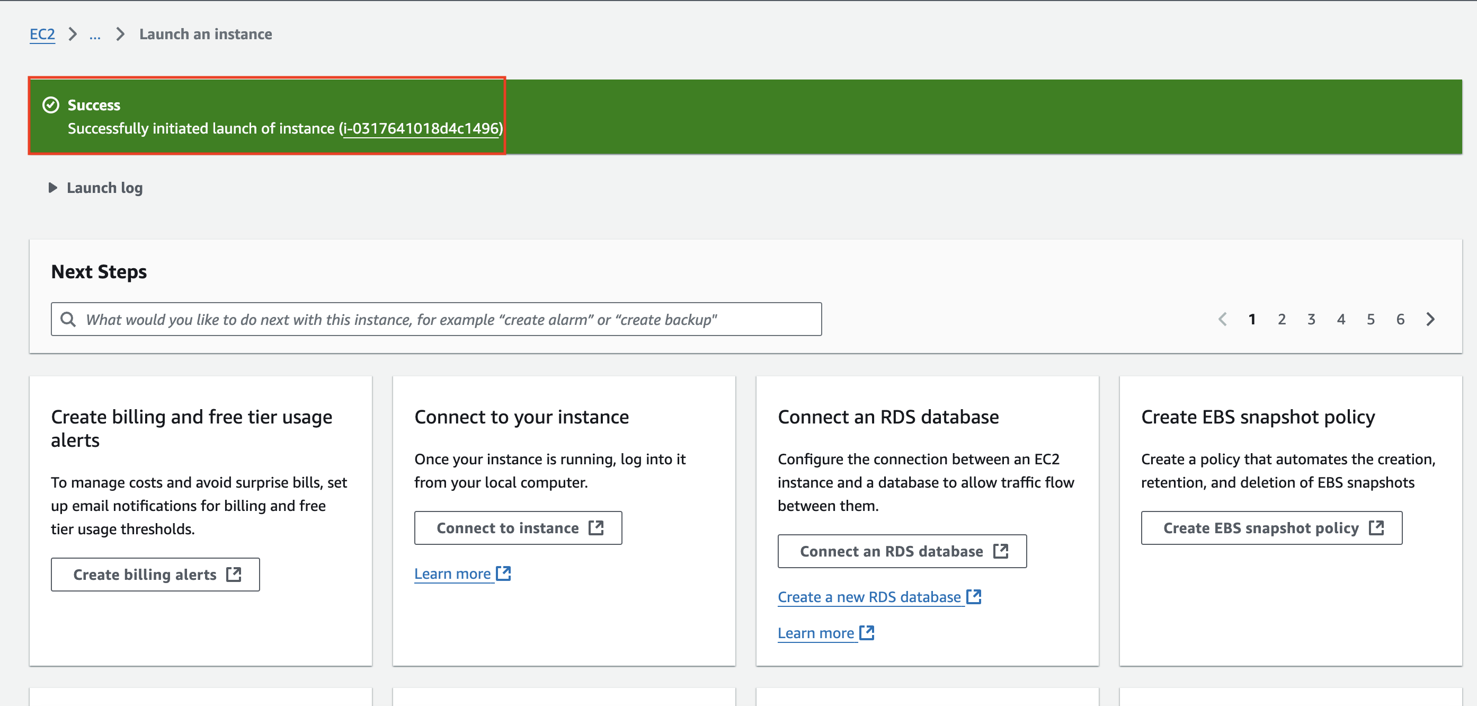Click Create EBS snapshot policy button

[x=1271, y=527]
